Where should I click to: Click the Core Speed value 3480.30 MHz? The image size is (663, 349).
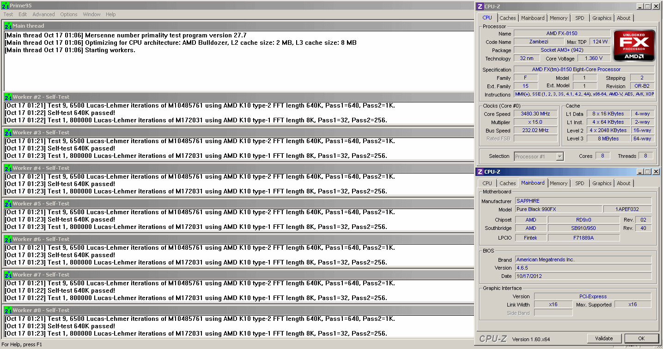point(535,114)
